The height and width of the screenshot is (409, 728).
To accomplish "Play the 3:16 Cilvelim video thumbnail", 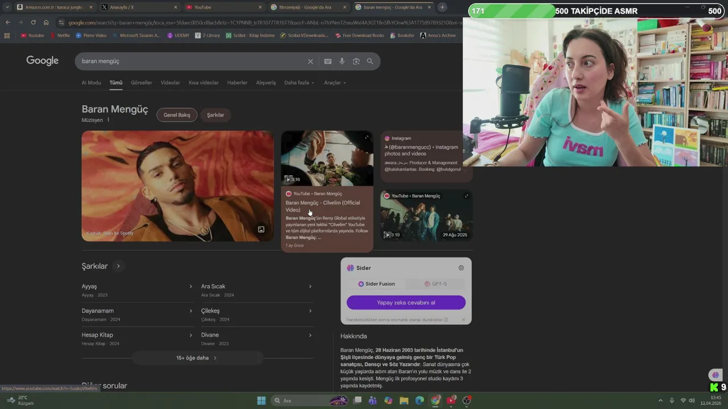I will (x=327, y=158).
